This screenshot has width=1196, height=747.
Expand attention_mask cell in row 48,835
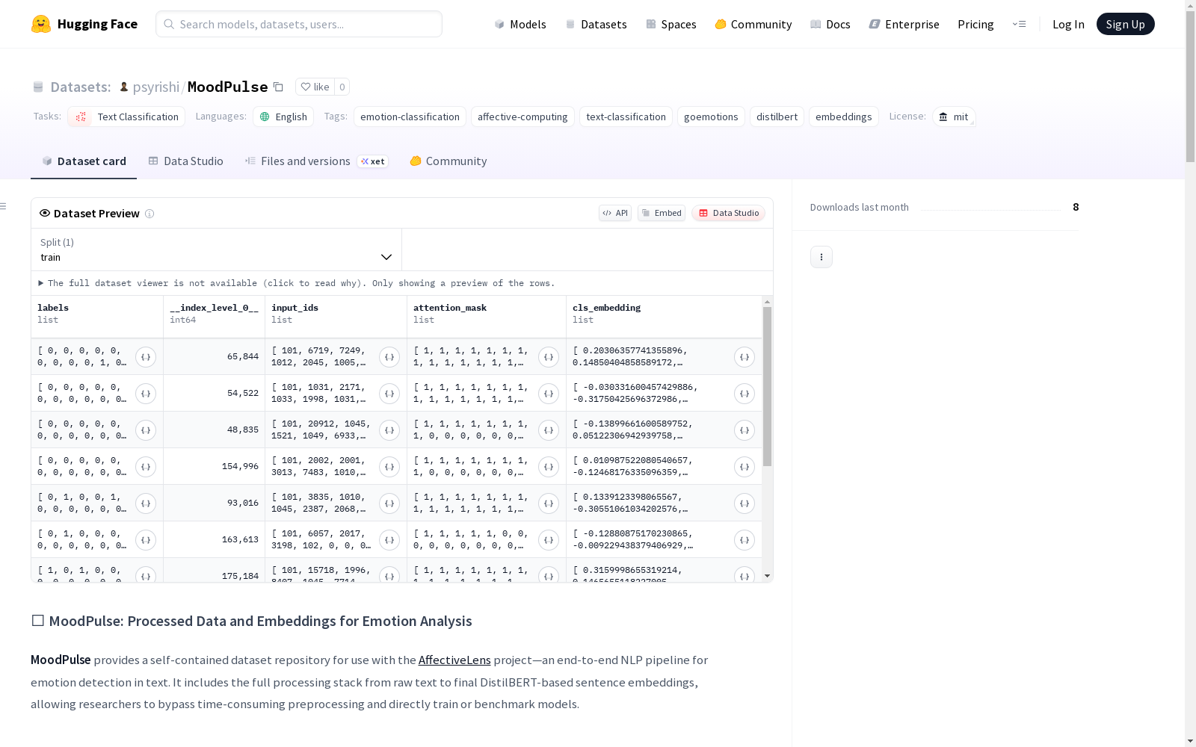coord(549,430)
